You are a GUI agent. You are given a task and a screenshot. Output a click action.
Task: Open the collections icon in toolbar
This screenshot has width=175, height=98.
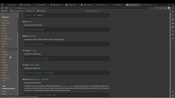(x=160, y=8)
